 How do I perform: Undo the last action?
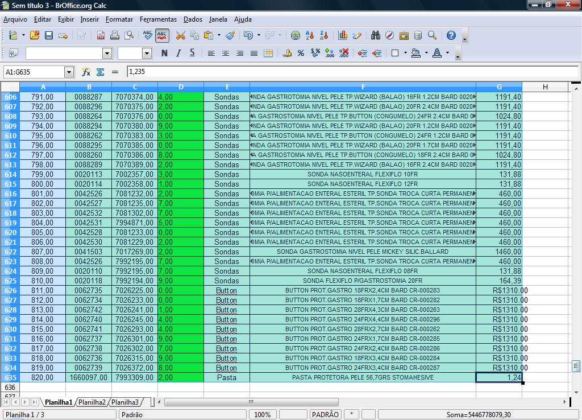click(248, 35)
